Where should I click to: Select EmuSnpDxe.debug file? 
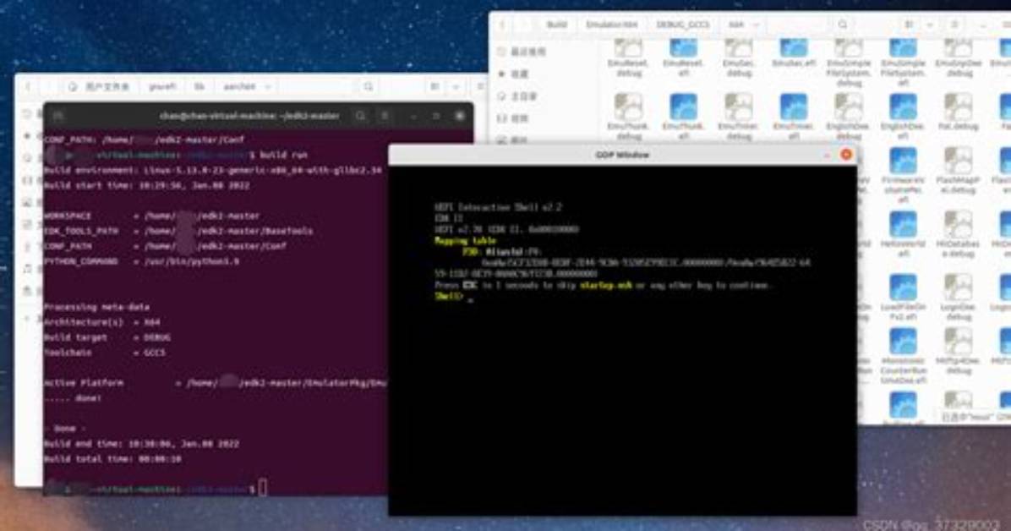coord(958,58)
